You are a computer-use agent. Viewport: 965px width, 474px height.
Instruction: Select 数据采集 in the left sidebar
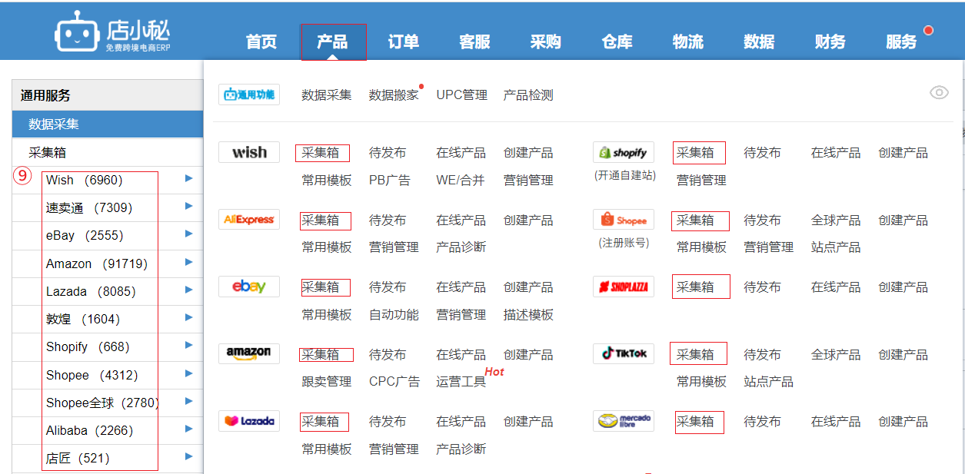click(x=108, y=124)
